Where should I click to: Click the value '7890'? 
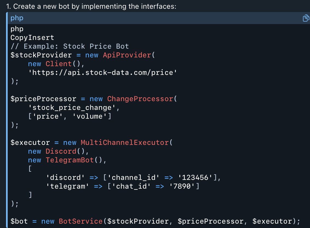click(x=182, y=186)
